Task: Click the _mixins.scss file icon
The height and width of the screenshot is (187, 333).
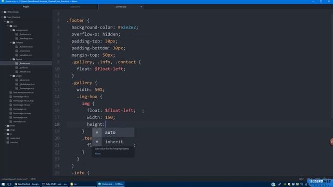Action: pos(17,51)
